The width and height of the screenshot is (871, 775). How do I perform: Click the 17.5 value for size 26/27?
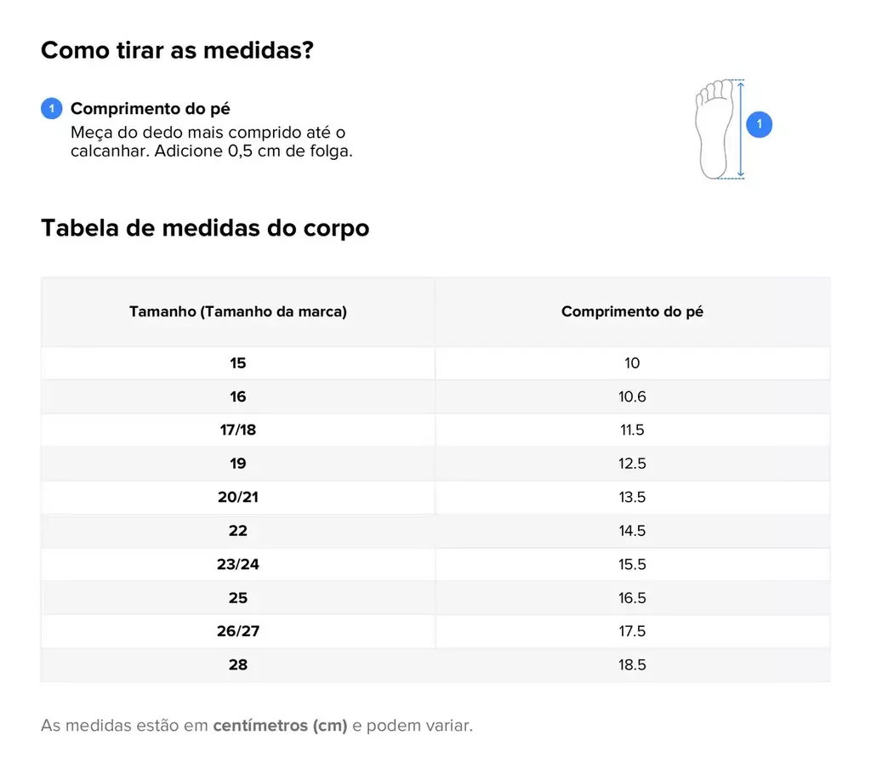click(x=632, y=631)
